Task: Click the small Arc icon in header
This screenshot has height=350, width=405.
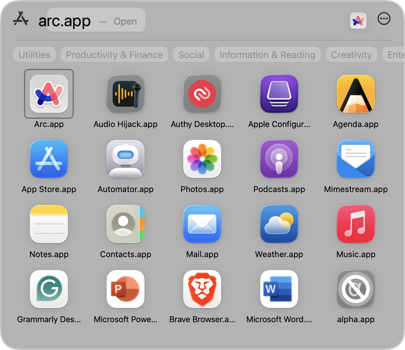Action: click(x=358, y=20)
